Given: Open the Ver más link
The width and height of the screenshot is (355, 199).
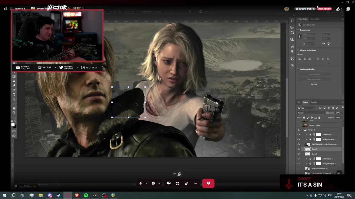Looking at the screenshot, I should point(314,84).
